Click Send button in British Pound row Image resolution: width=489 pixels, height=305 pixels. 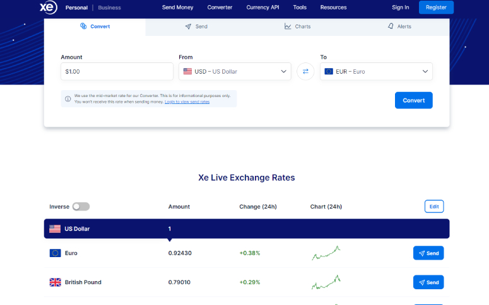[428, 282]
